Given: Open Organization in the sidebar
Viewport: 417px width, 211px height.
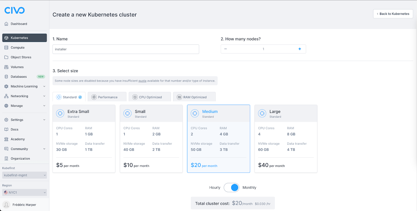Looking at the screenshot, I should tap(24, 159).
